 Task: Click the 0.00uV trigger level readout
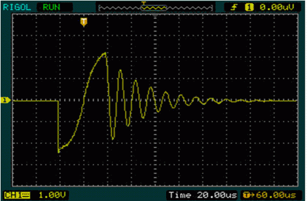(277, 7)
